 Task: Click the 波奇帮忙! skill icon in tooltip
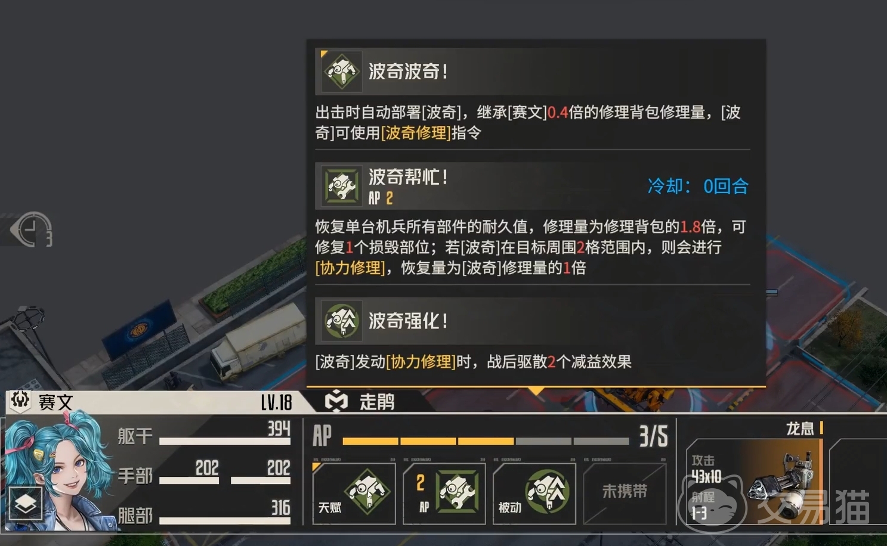[x=341, y=186]
